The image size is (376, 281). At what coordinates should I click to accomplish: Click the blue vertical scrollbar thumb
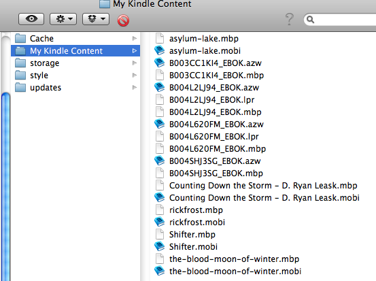pos(5,187)
